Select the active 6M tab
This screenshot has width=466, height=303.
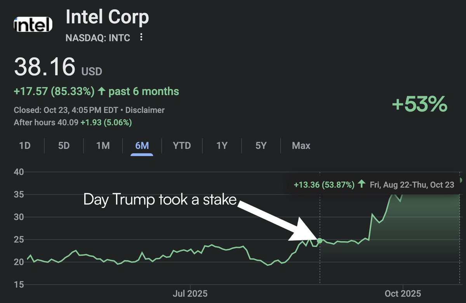pyautogui.click(x=142, y=146)
